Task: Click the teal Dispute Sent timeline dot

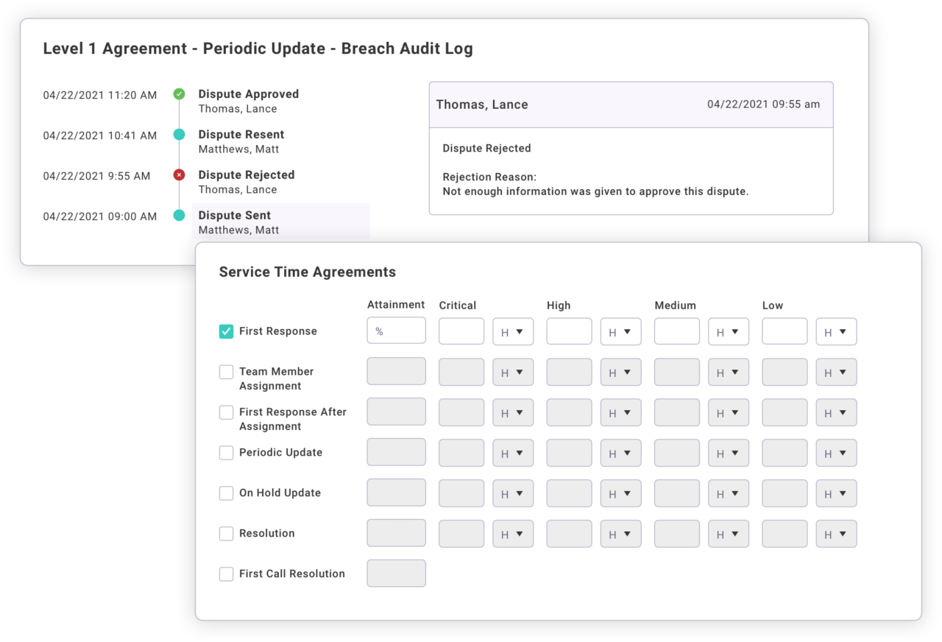Action: coord(179,216)
